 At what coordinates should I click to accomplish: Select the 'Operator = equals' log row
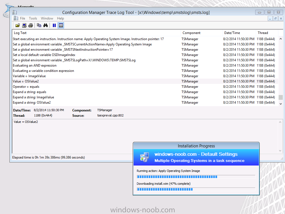click(x=145, y=86)
